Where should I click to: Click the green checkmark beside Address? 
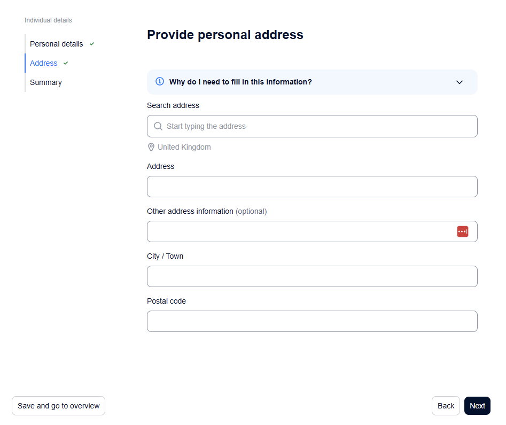pos(66,63)
